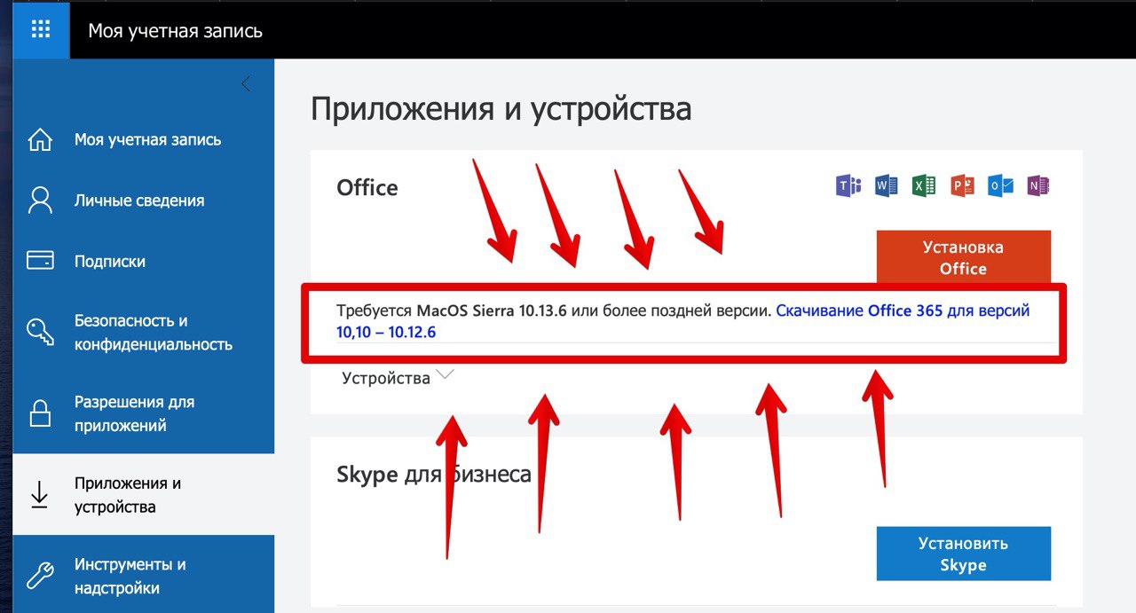Expand the Устройства section
1136x613 pixels.
(398, 378)
